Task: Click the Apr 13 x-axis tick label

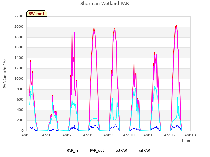Action: pos(190,135)
